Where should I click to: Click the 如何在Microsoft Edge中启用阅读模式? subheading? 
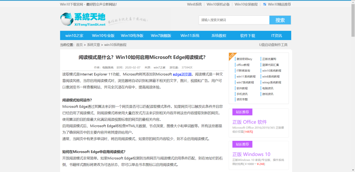pos(94,152)
